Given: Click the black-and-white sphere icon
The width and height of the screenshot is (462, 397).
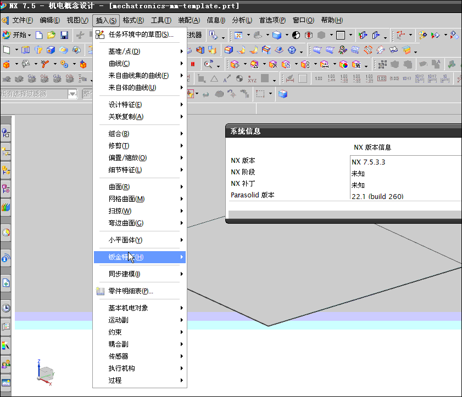Looking at the screenshot, I should [296, 36].
